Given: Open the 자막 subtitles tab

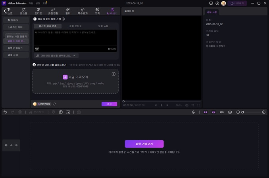Looking at the screenshot, I should coord(98,11).
